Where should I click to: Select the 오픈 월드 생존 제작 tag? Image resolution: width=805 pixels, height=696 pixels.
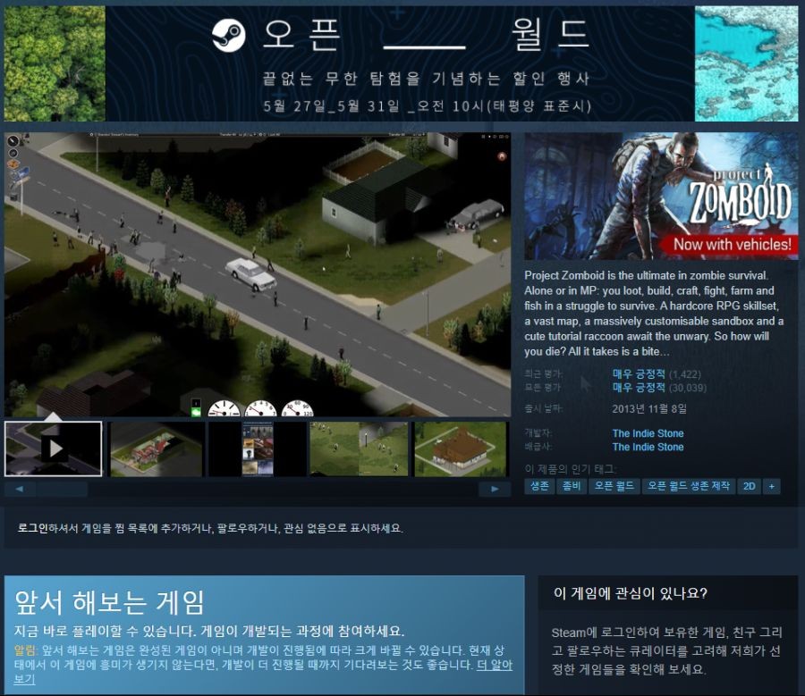click(x=688, y=486)
